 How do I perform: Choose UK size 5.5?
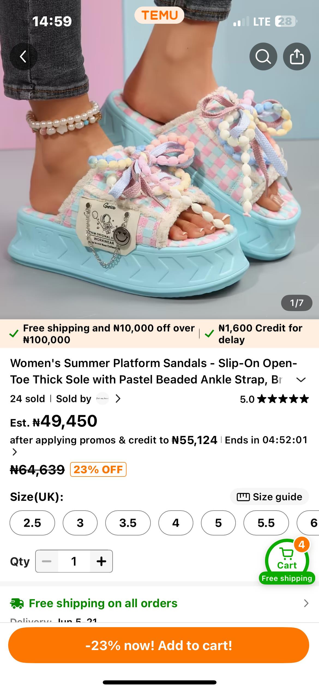click(x=266, y=523)
